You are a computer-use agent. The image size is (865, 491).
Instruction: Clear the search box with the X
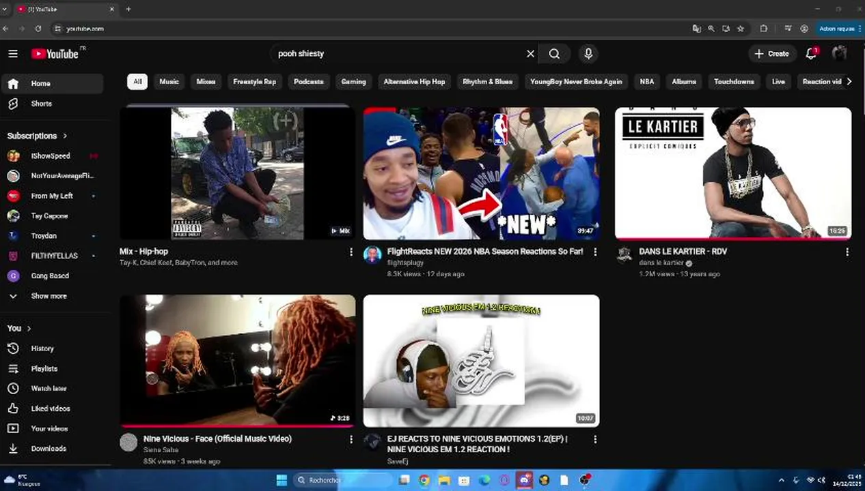530,53
